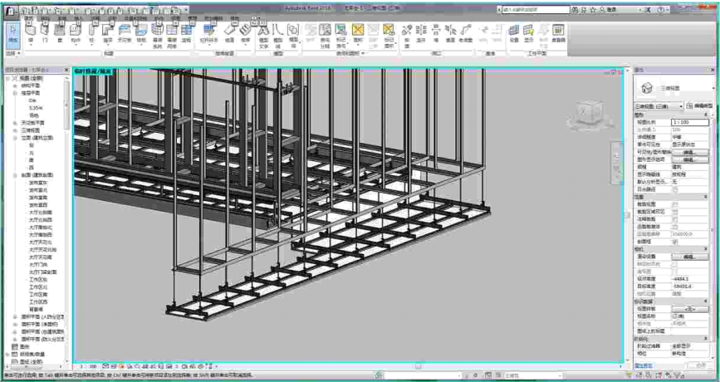Choose the Shaft (竖井) opening icon
The width and height of the screenshot is (720, 382).
click(x=421, y=30)
